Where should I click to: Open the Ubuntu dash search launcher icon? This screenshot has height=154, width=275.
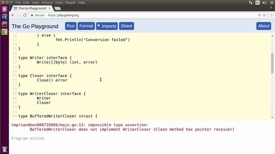(4, 9)
